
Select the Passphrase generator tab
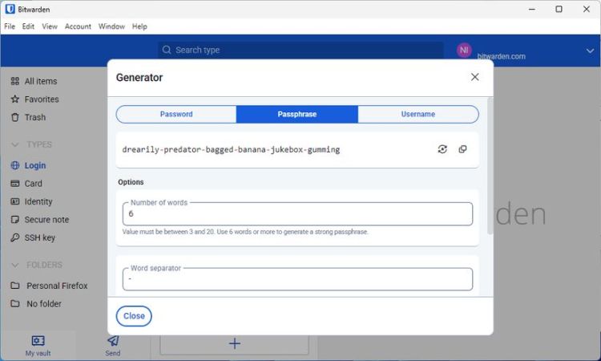point(296,114)
